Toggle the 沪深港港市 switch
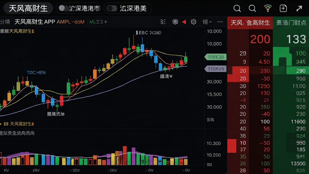 (63, 8)
